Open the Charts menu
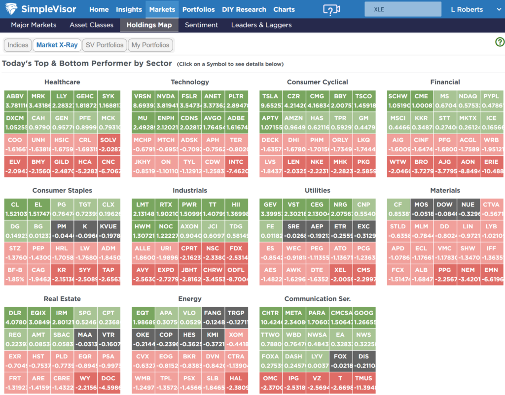 (x=284, y=9)
